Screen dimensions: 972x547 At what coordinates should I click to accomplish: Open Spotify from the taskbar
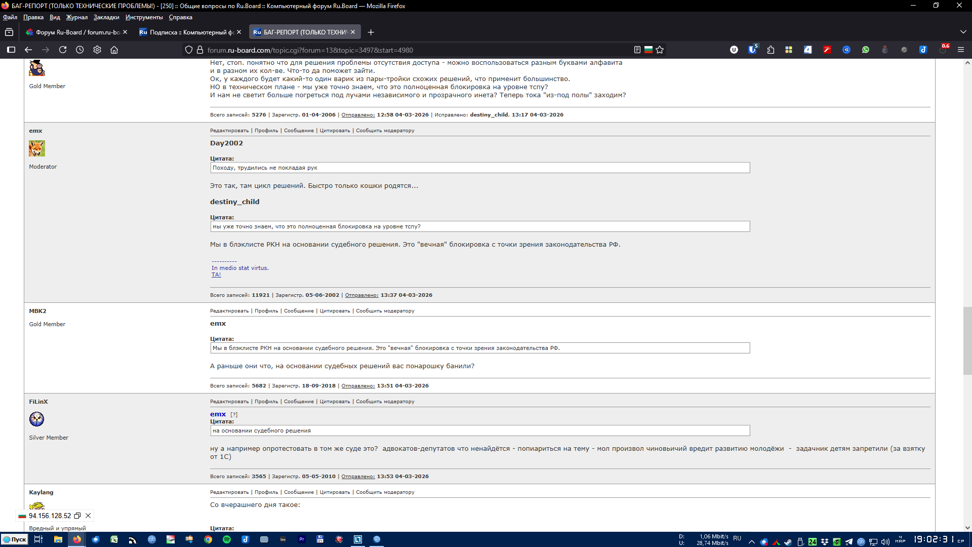click(x=227, y=539)
